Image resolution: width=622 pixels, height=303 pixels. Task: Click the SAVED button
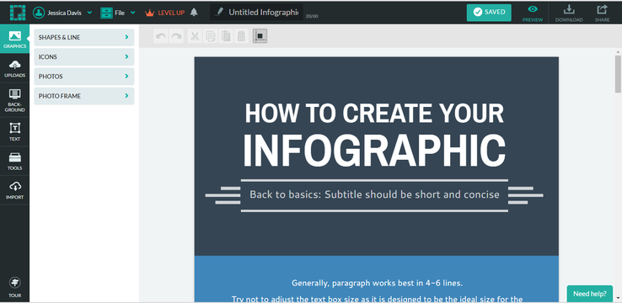point(489,13)
